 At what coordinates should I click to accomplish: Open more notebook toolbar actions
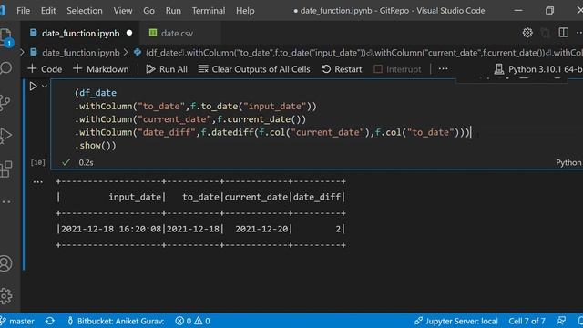(443, 69)
